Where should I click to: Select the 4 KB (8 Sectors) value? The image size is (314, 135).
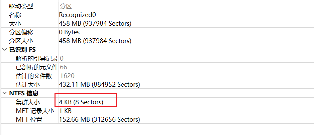81,102
